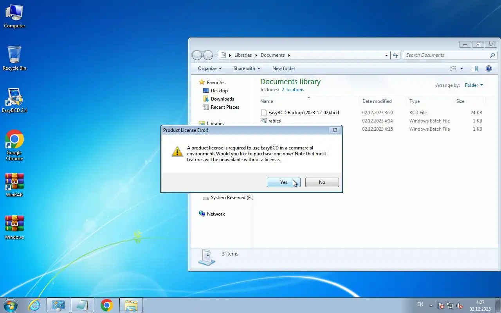Close the Product License Error dialog

(x=335, y=130)
